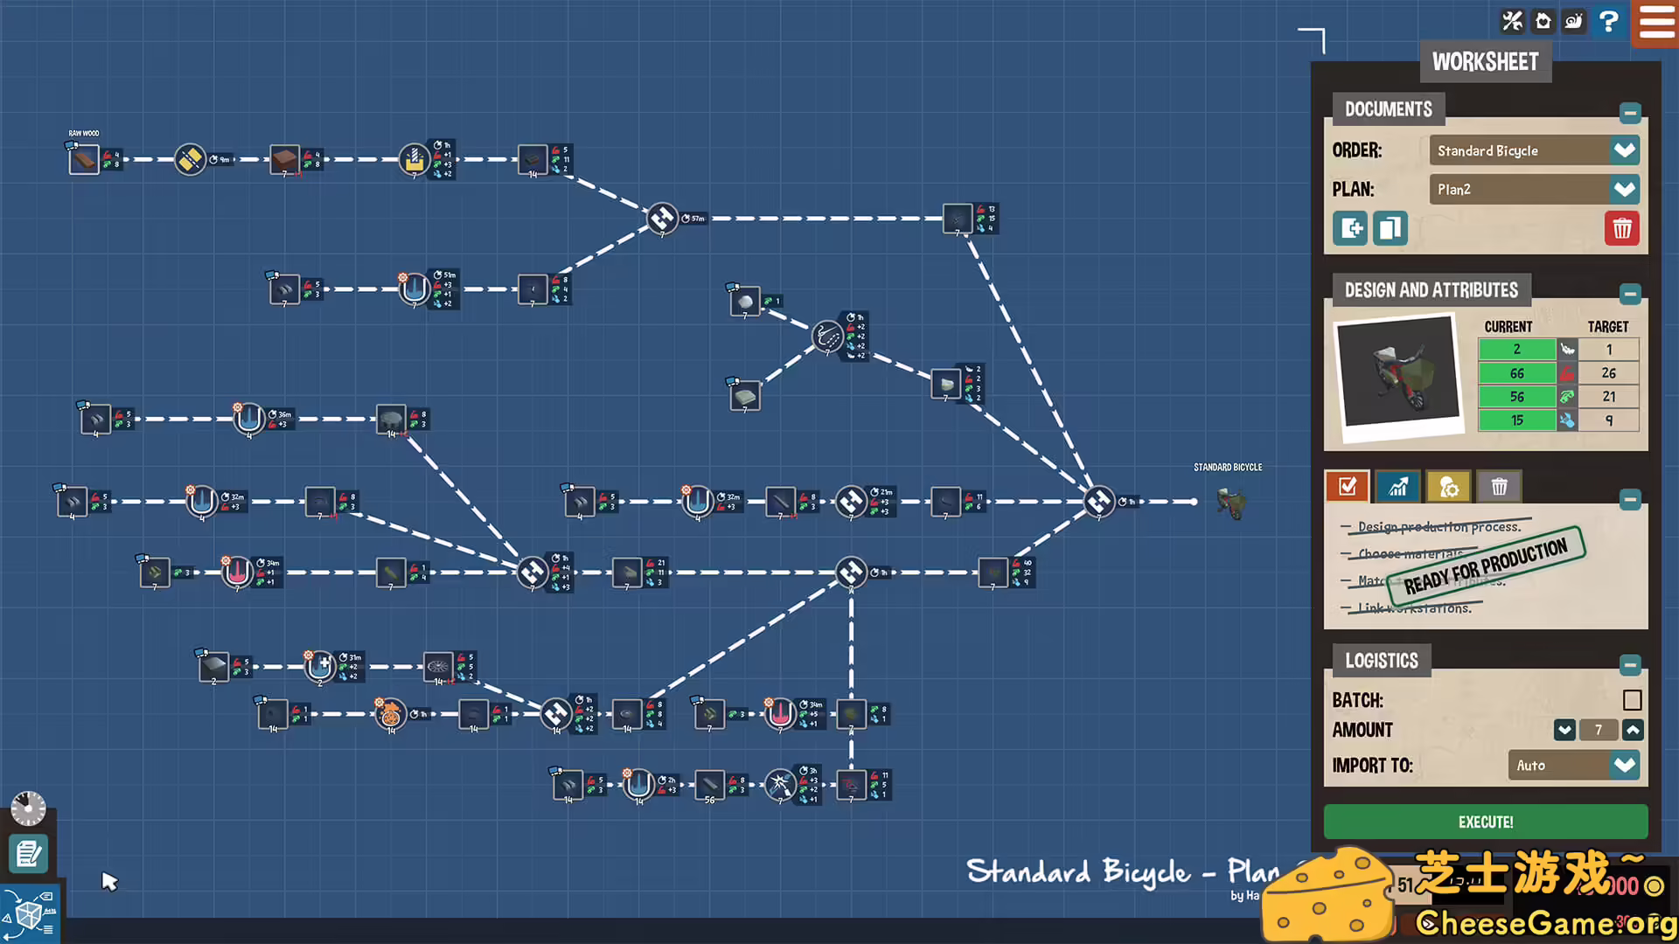Open the clock icon at bottom-left

pos(29,809)
